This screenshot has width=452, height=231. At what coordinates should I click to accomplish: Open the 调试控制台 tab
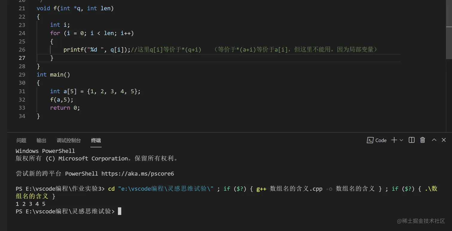pyautogui.click(x=69, y=140)
